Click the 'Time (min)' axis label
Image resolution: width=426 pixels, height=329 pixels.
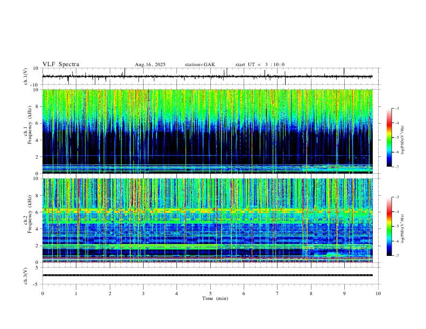[215, 298]
